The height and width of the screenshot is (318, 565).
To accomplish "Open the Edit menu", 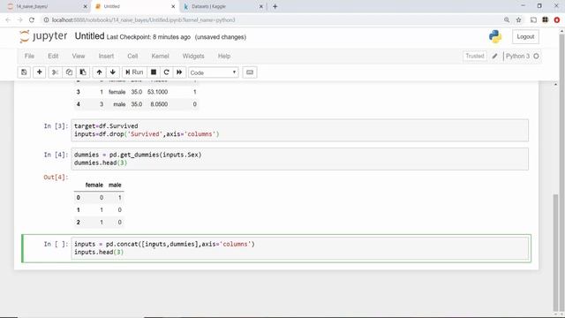I will tap(53, 57).
